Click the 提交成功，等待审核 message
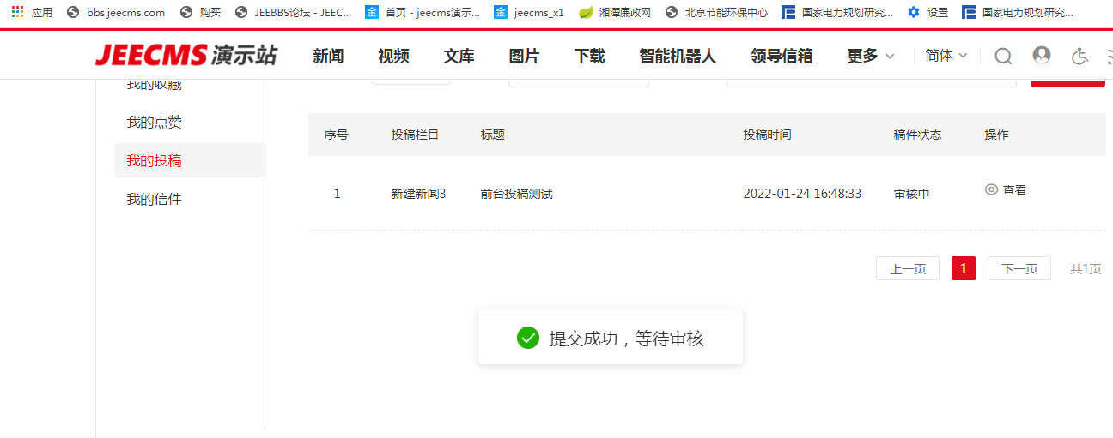 [627, 338]
